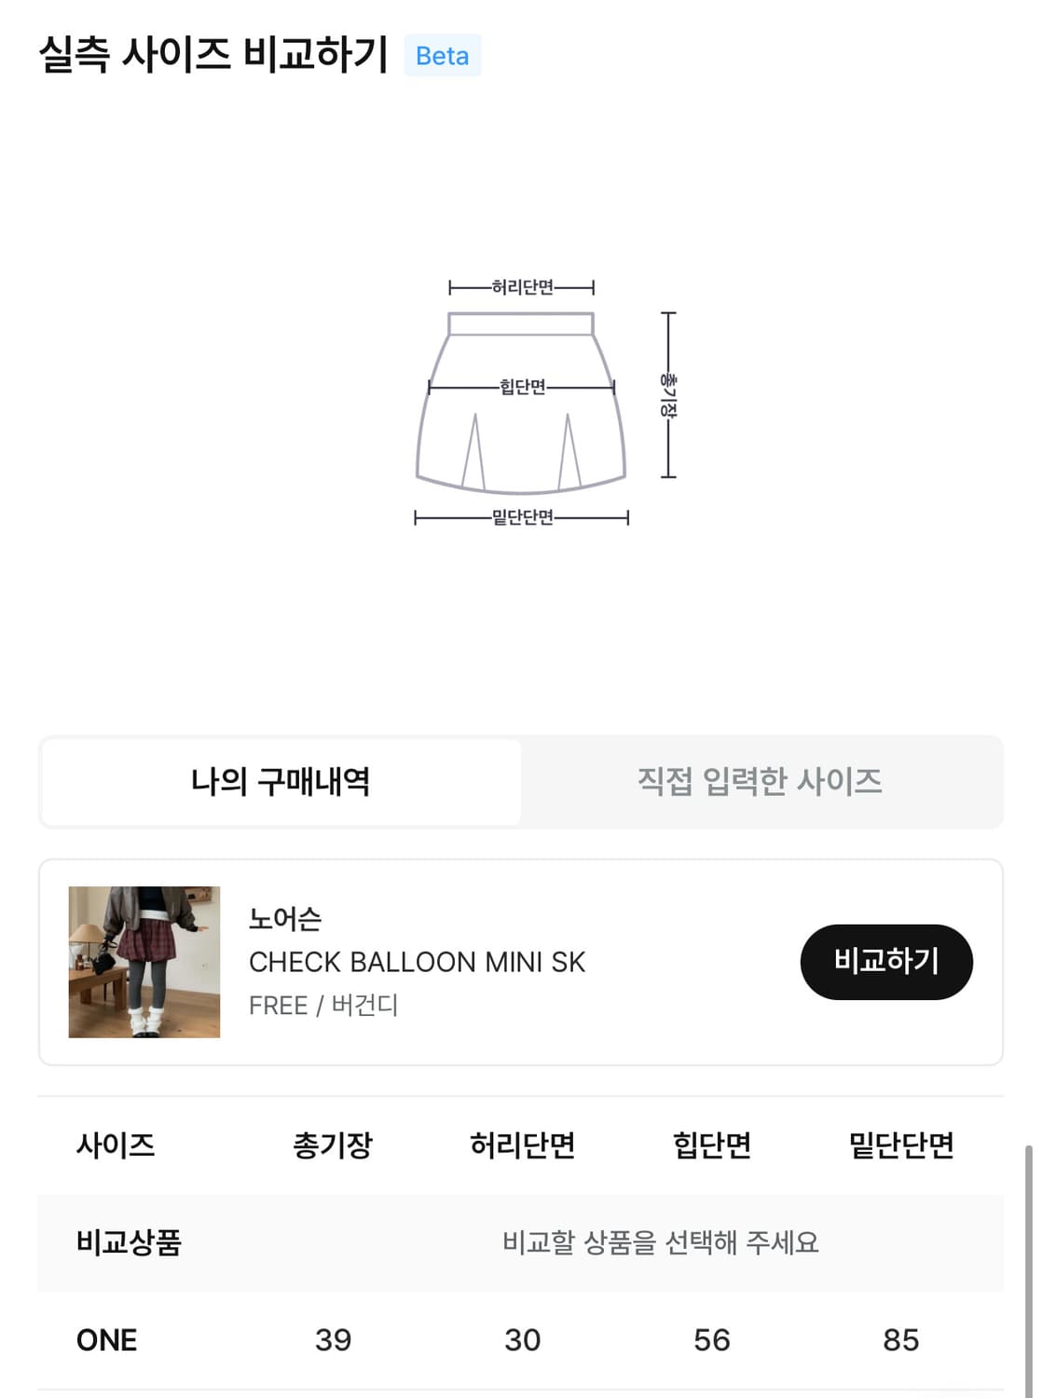Click the vertical 총기장 label in the diagram

click(668, 395)
